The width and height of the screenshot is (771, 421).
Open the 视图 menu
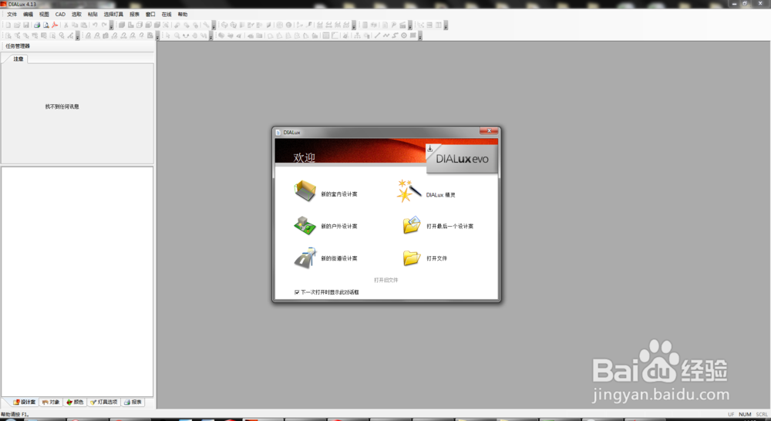pos(44,14)
